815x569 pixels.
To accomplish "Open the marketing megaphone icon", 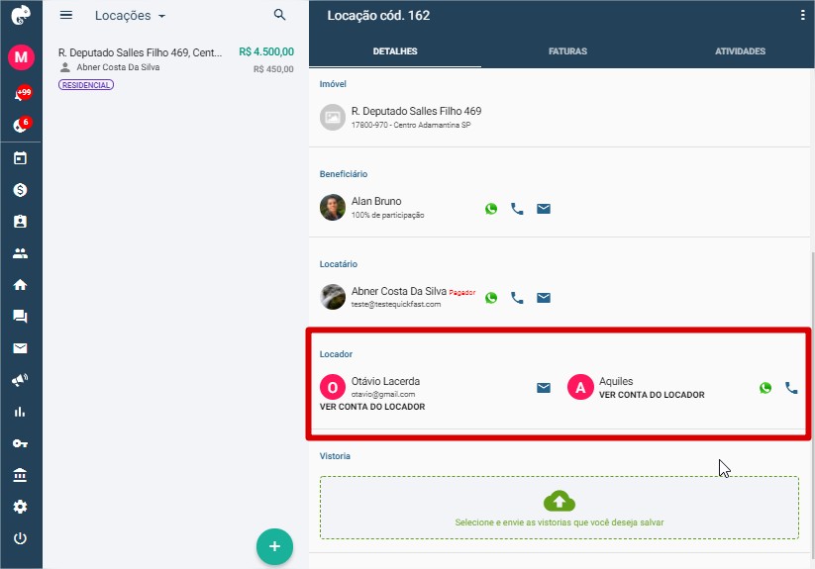I will coord(20,380).
